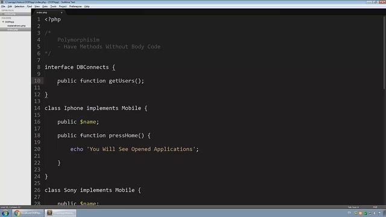
Task: Open the Tools menu
Action: tap(54, 7)
